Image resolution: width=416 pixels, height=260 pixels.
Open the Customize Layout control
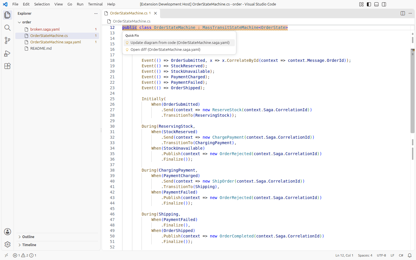click(361, 4)
